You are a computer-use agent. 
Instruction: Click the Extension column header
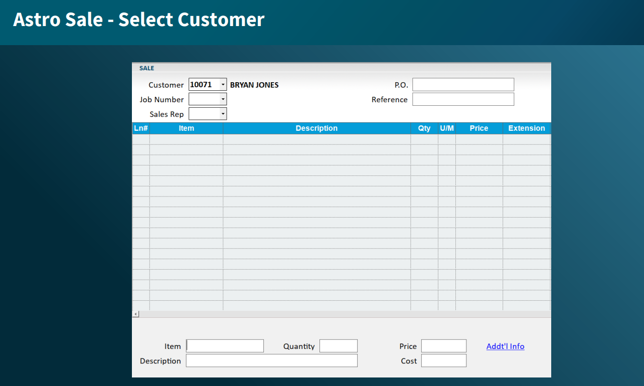526,128
